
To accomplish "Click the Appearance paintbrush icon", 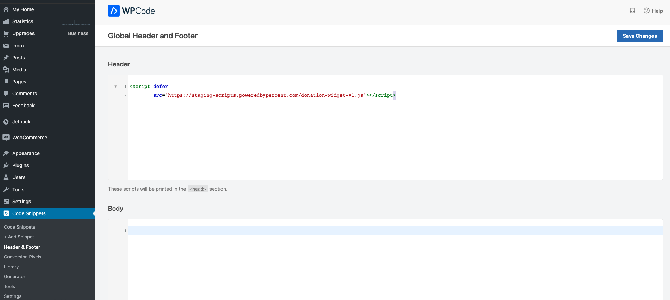I will tap(6, 153).
